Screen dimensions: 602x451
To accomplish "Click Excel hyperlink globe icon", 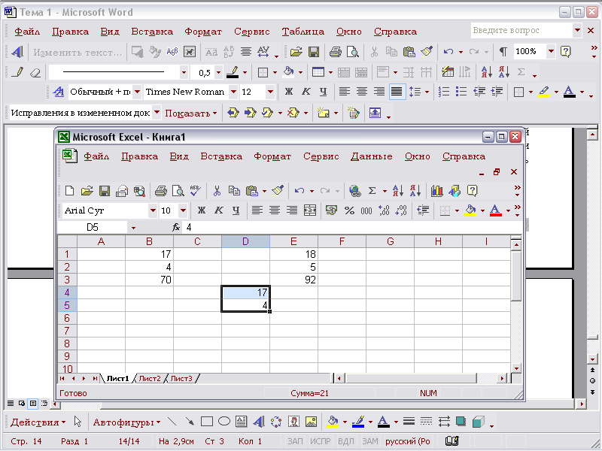I will click(x=354, y=191).
